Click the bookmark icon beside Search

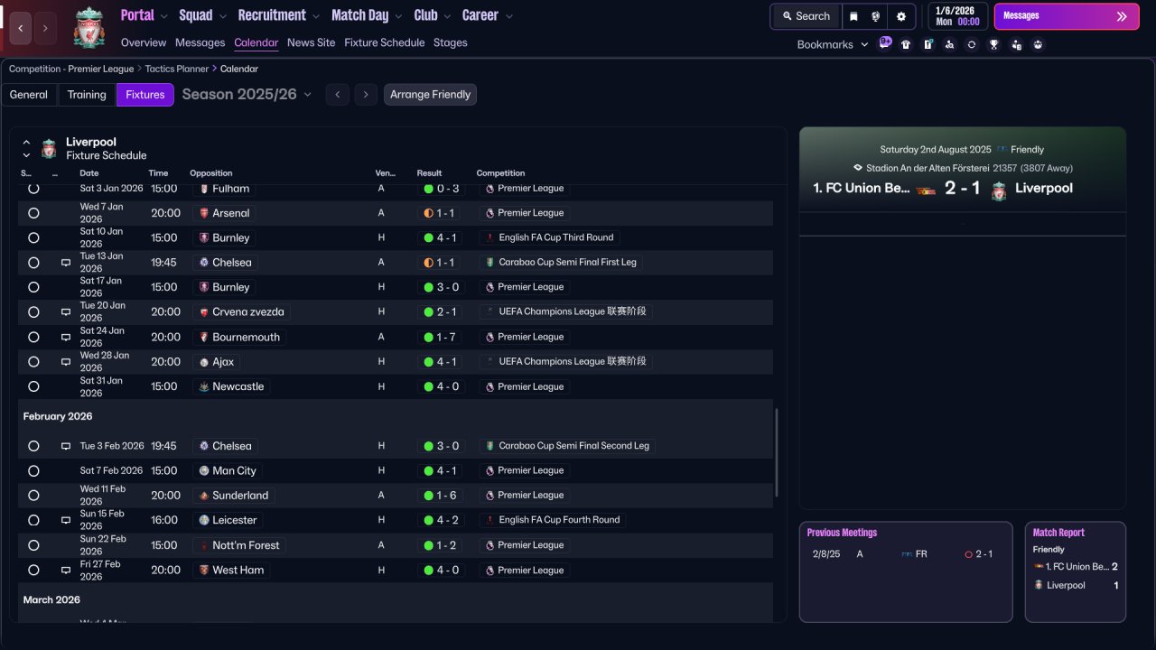853,16
